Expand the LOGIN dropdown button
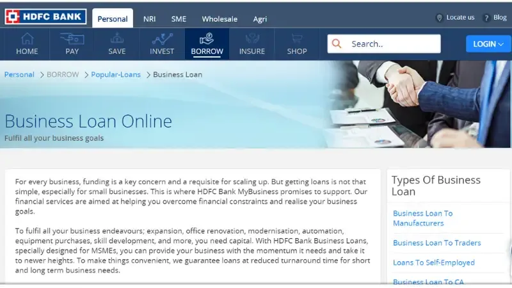The height and width of the screenshot is (288, 512). [x=488, y=44]
